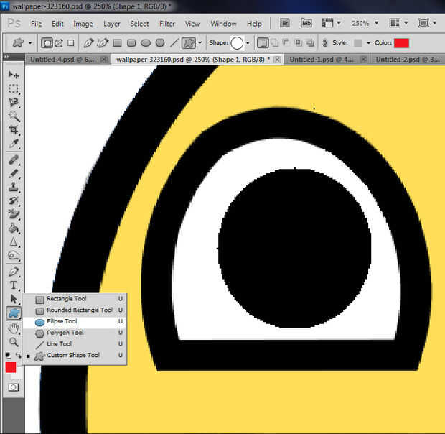Image resolution: width=445 pixels, height=434 pixels.
Task: Open the Layer menu
Action: point(111,24)
